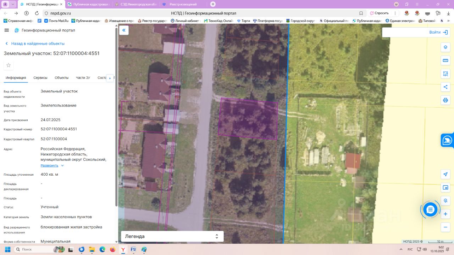Click the 400 кв. м area value
Viewport: 454px width, 255px height.
49,174
